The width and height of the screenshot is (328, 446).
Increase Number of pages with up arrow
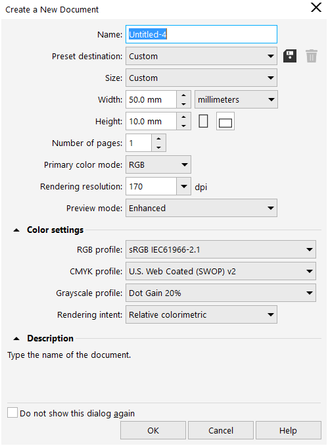click(x=158, y=139)
